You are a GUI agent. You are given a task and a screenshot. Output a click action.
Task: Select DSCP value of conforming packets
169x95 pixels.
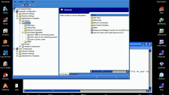(42, 35)
